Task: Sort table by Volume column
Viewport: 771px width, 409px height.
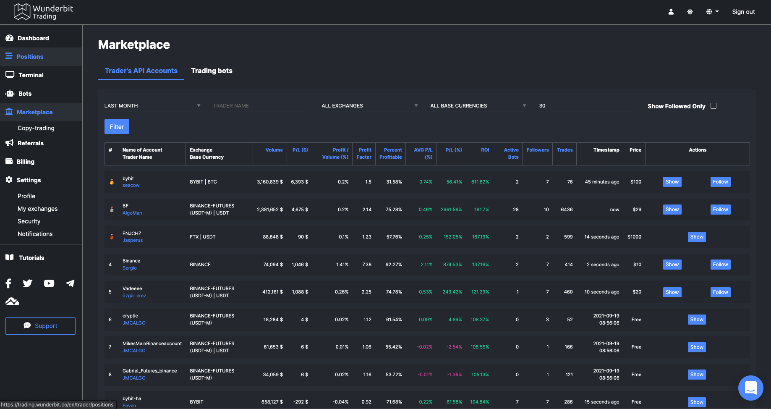Action: coord(274,150)
